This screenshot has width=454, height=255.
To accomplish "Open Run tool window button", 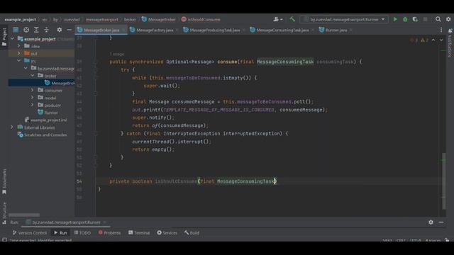I will coord(60,233).
